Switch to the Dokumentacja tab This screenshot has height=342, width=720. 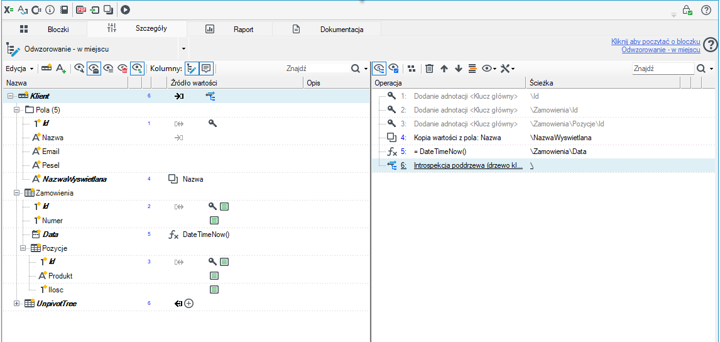pos(327,29)
